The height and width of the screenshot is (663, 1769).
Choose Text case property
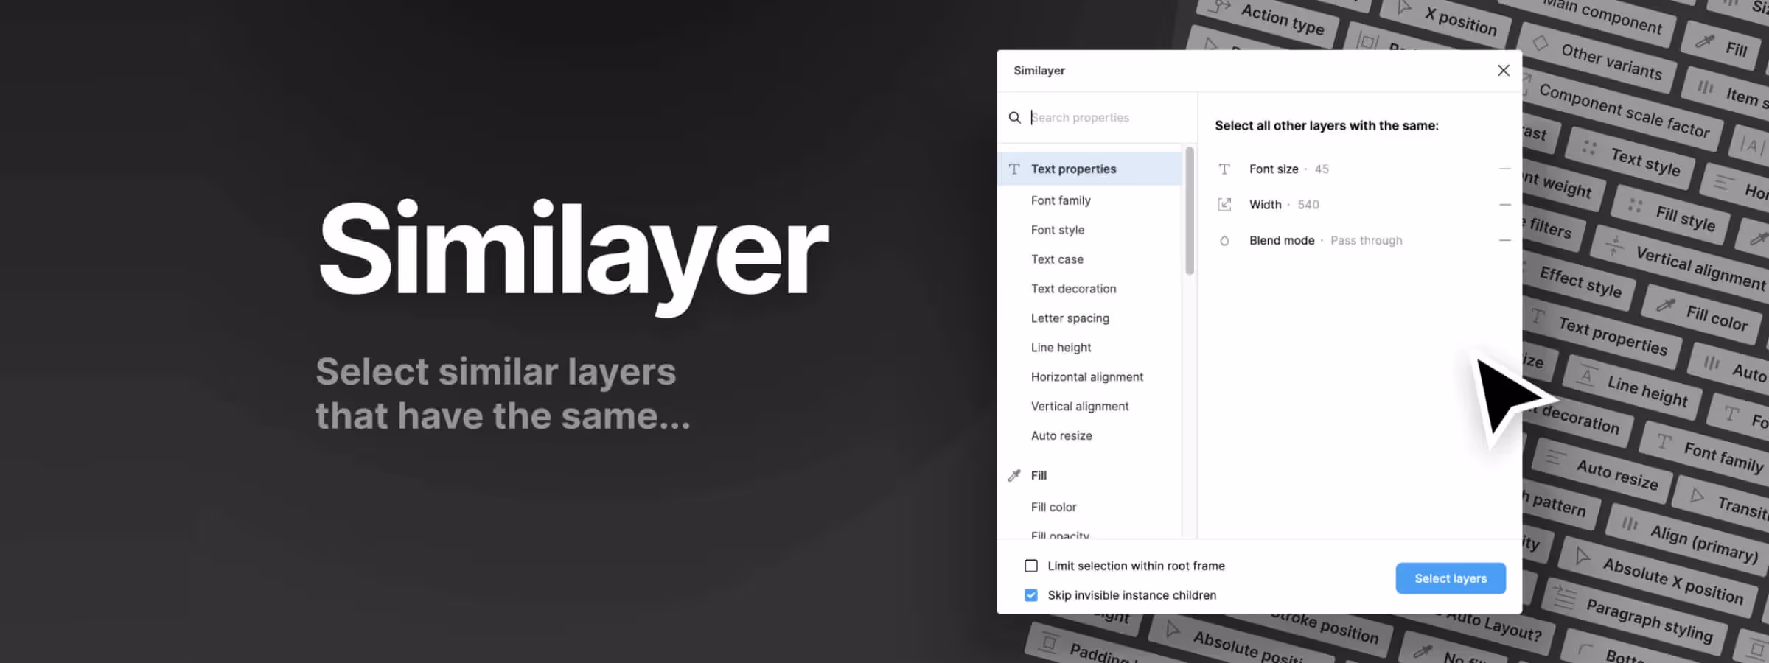(x=1057, y=259)
